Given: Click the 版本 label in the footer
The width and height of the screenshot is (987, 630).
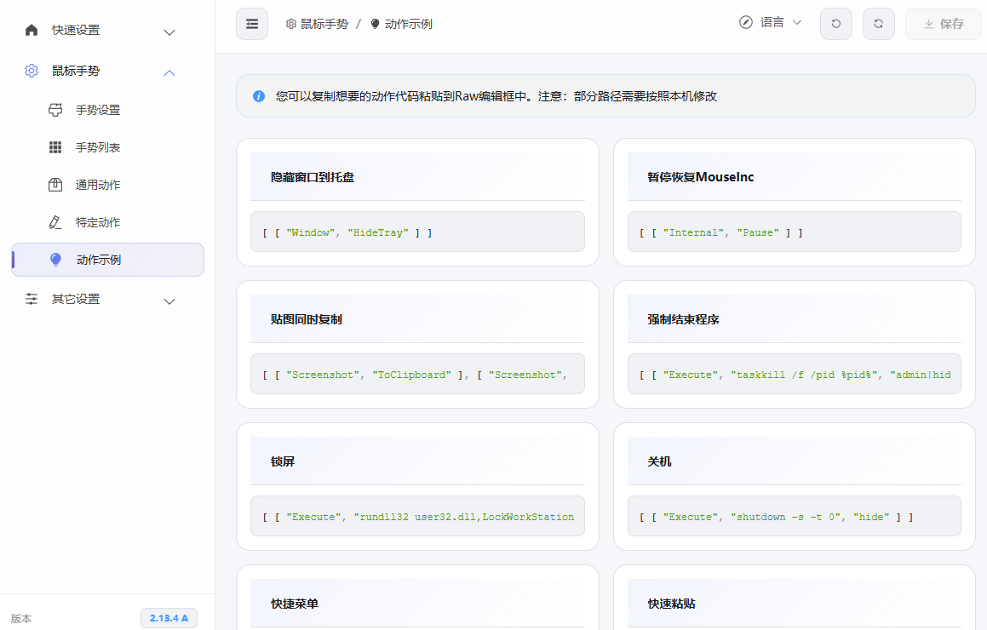Looking at the screenshot, I should [21, 619].
